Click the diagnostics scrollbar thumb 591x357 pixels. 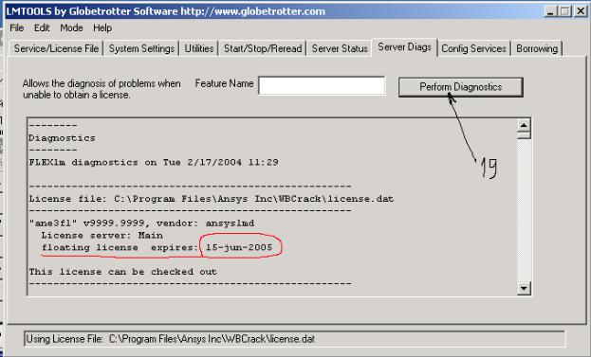click(x=524, y=135)
